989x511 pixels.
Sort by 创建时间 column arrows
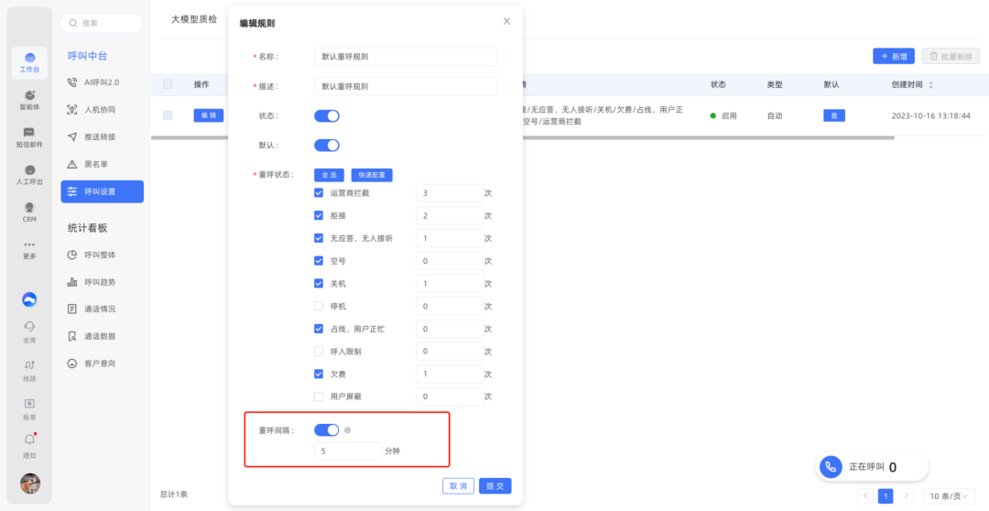point(931,84)
